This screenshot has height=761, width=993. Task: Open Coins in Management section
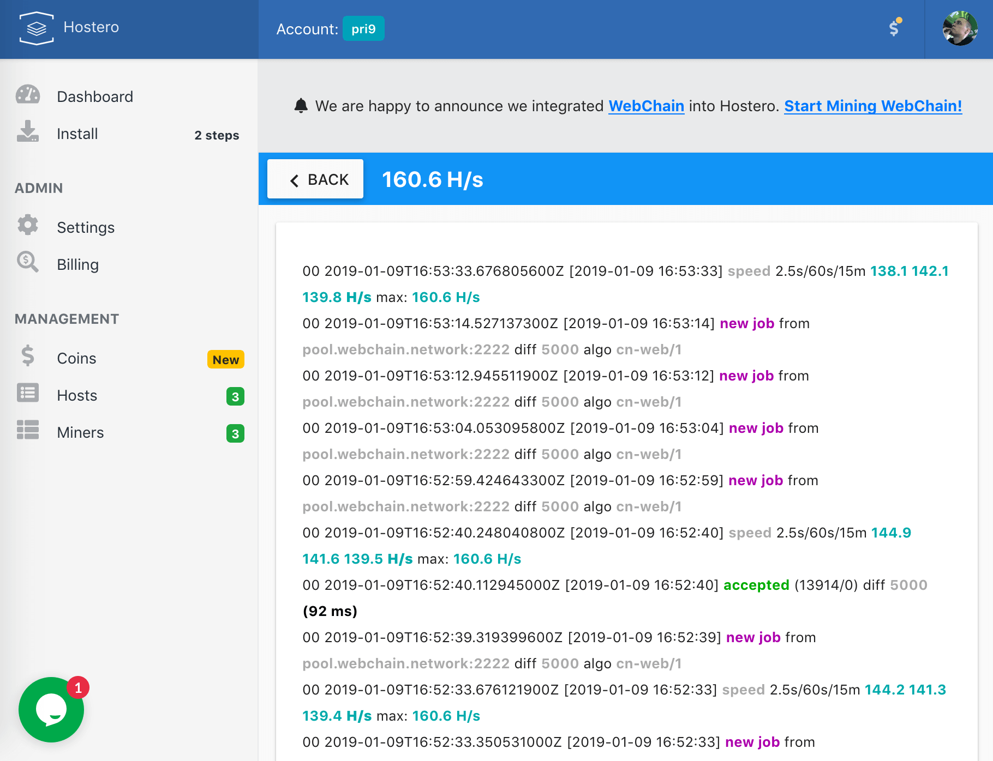[76, 358]
